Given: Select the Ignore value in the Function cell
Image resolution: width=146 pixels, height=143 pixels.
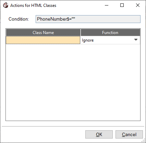Looking at the screenshot, I should point(88,40).
